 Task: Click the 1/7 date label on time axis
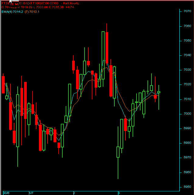31,193
